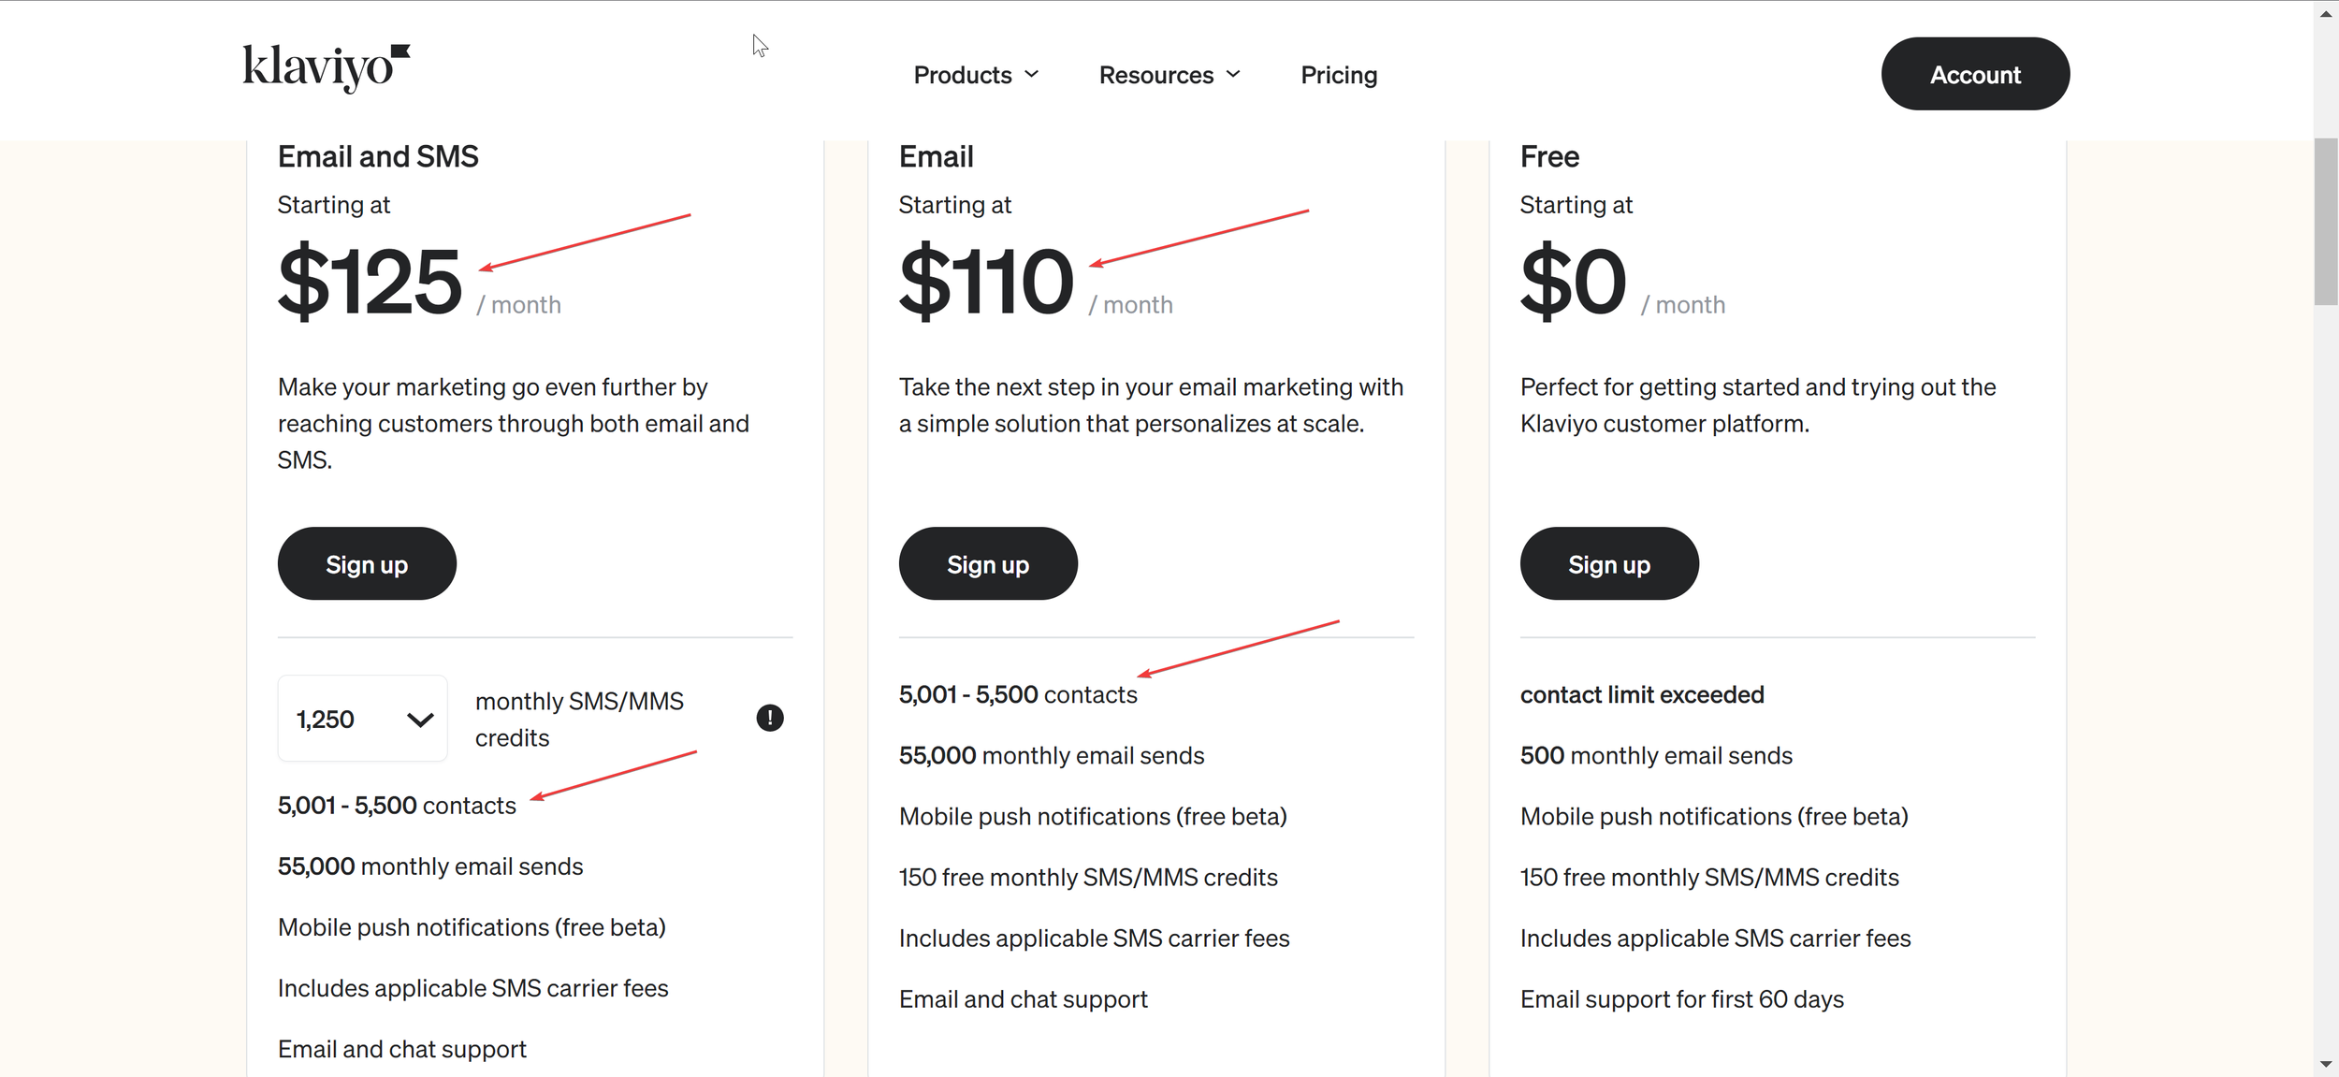Image resolution: width=2339 pixels, height=1077 pixels.
Task: Open the Products menu item
Action: click(x=963, y=75)
